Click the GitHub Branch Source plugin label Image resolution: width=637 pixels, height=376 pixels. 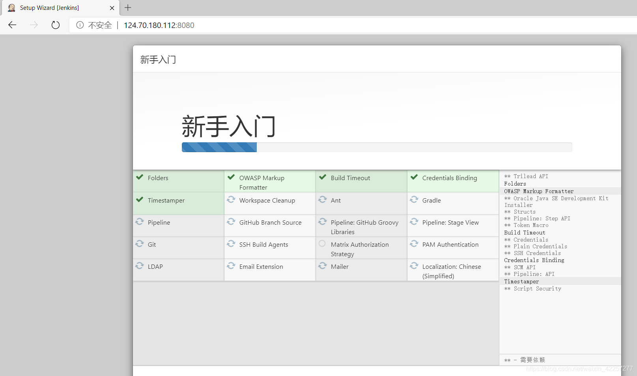(x=270, y=223)
